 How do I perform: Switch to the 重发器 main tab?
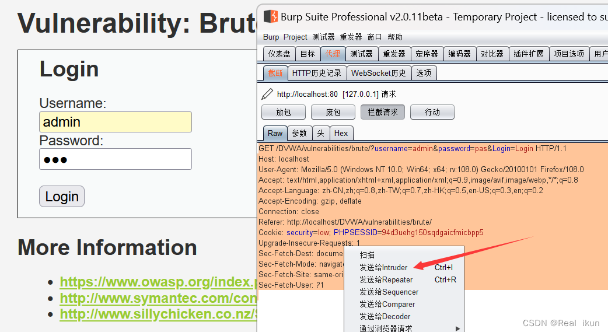(x=394, y=54)
